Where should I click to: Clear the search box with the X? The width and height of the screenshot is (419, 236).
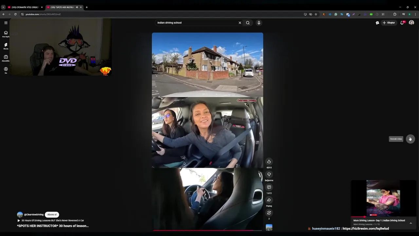(x=240, y=23)
